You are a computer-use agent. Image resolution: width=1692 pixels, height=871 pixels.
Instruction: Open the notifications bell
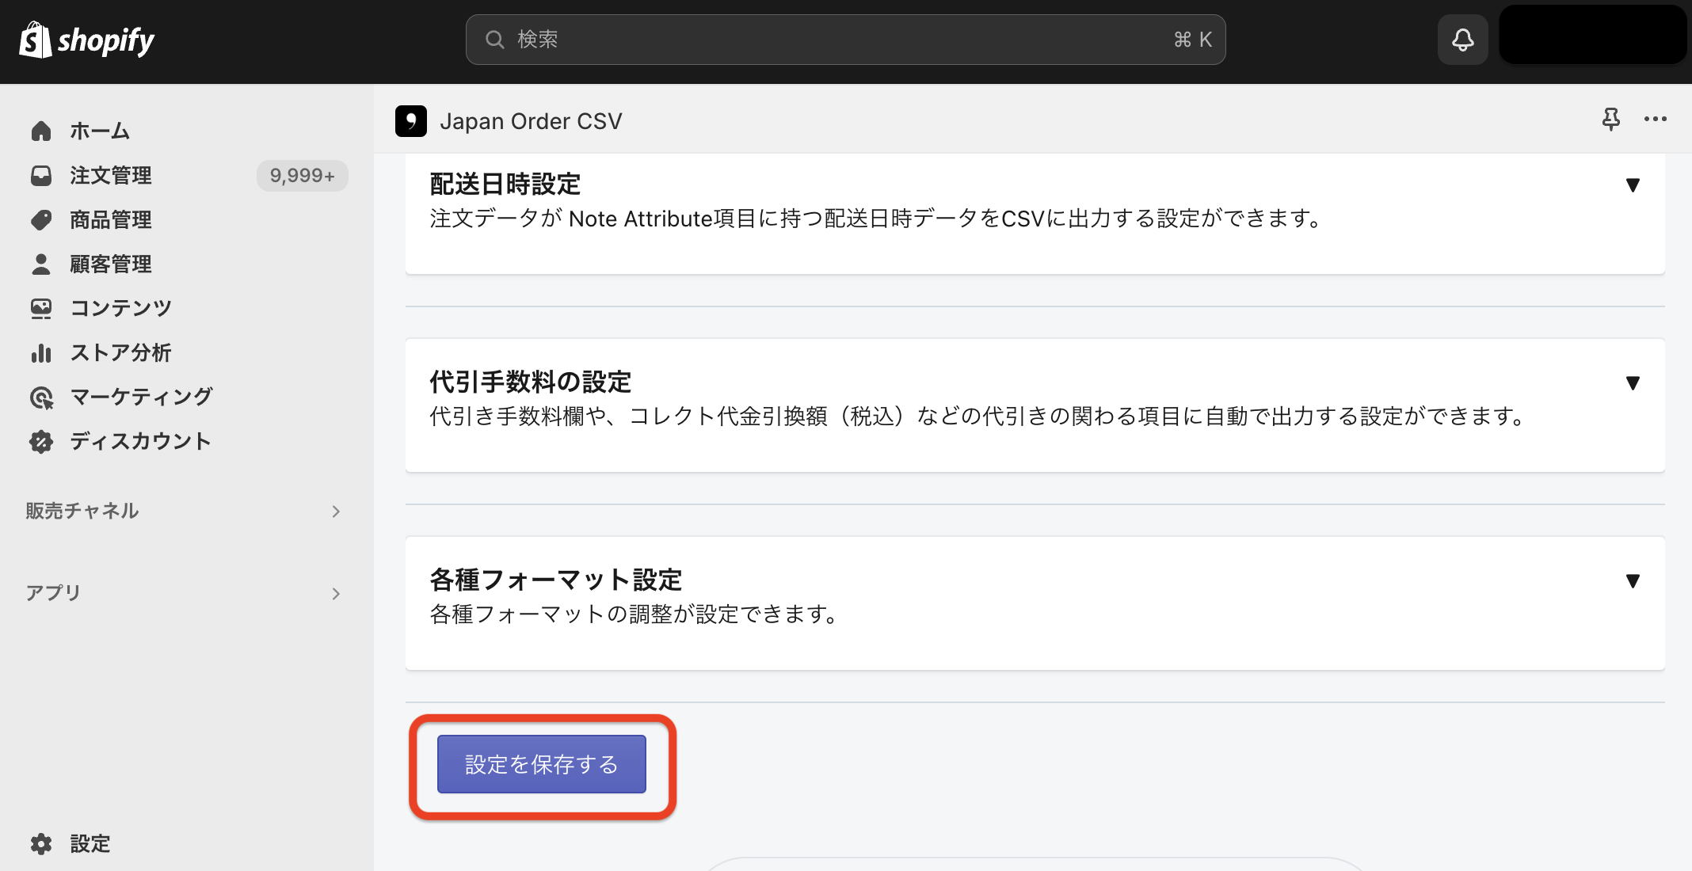[1462, 40]
